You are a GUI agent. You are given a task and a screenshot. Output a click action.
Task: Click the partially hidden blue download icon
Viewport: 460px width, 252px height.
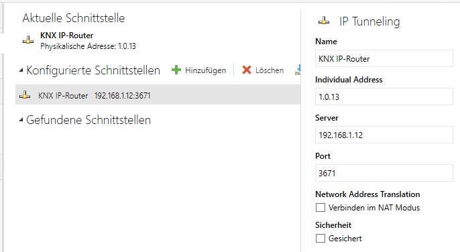tap(298, 70)
